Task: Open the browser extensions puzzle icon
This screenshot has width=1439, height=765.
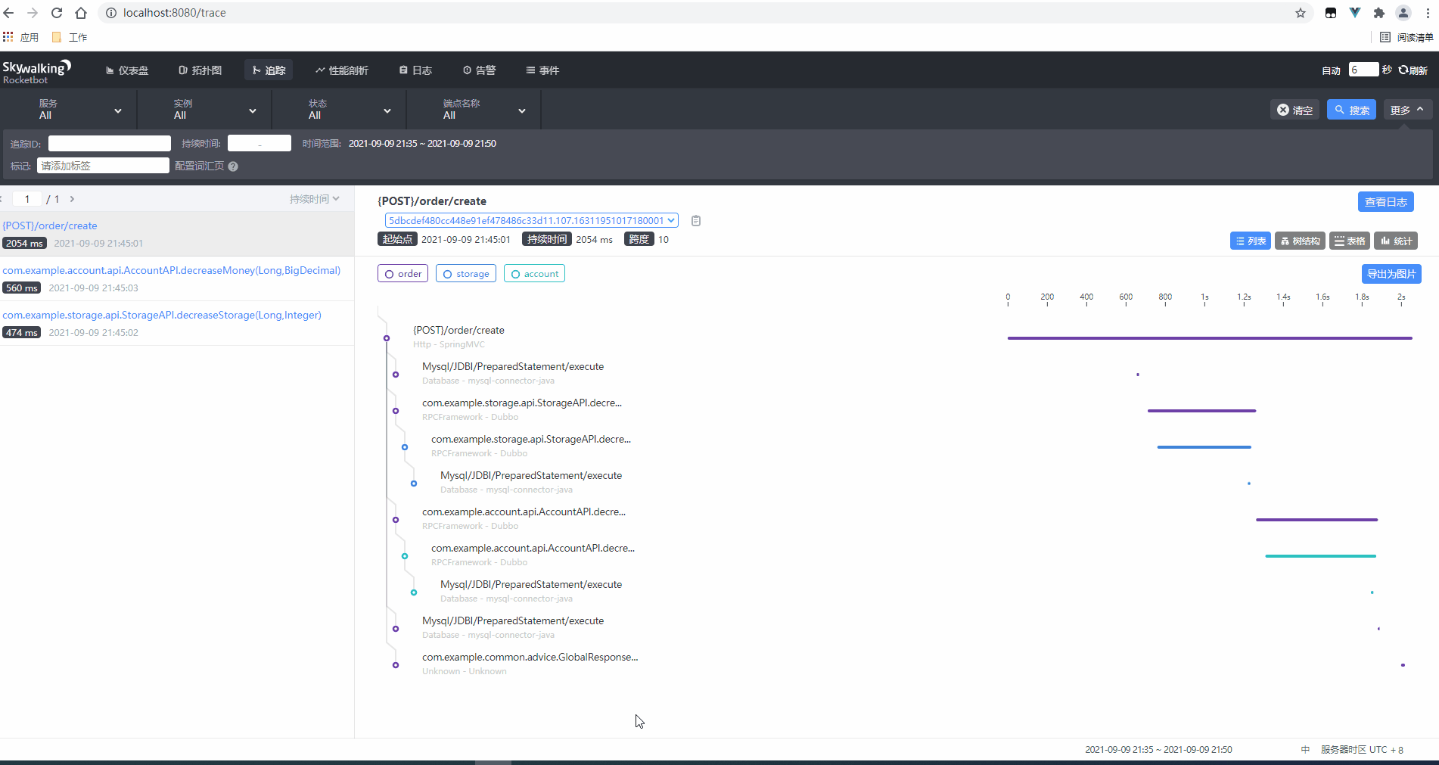Action: (1379, 13)
